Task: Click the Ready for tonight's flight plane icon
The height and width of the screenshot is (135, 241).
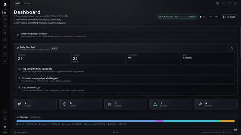Action: pos(18,35)
